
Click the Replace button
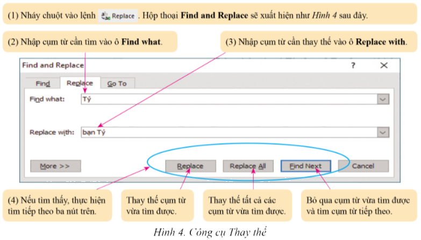[190, 166]
